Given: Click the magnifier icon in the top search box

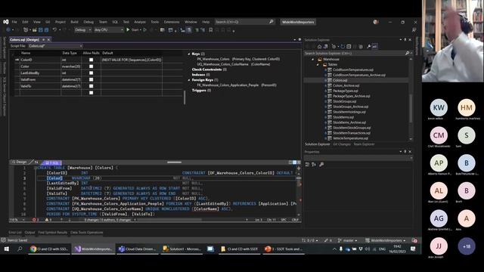Looking at the screenshot, I should pyautogui.click(x=271, y=22).
